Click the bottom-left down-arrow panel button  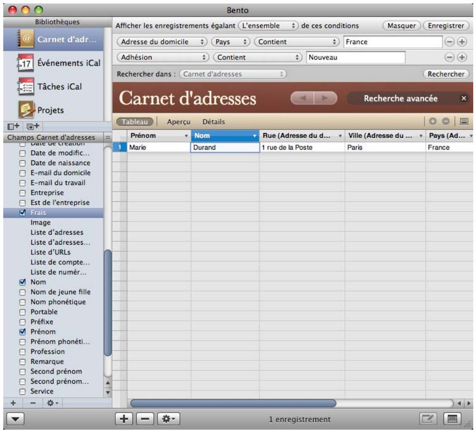coord(15,419)
